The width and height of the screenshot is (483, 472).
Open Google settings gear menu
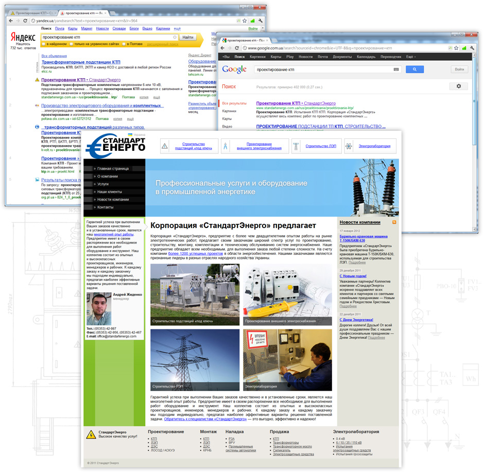pos(458,86)
